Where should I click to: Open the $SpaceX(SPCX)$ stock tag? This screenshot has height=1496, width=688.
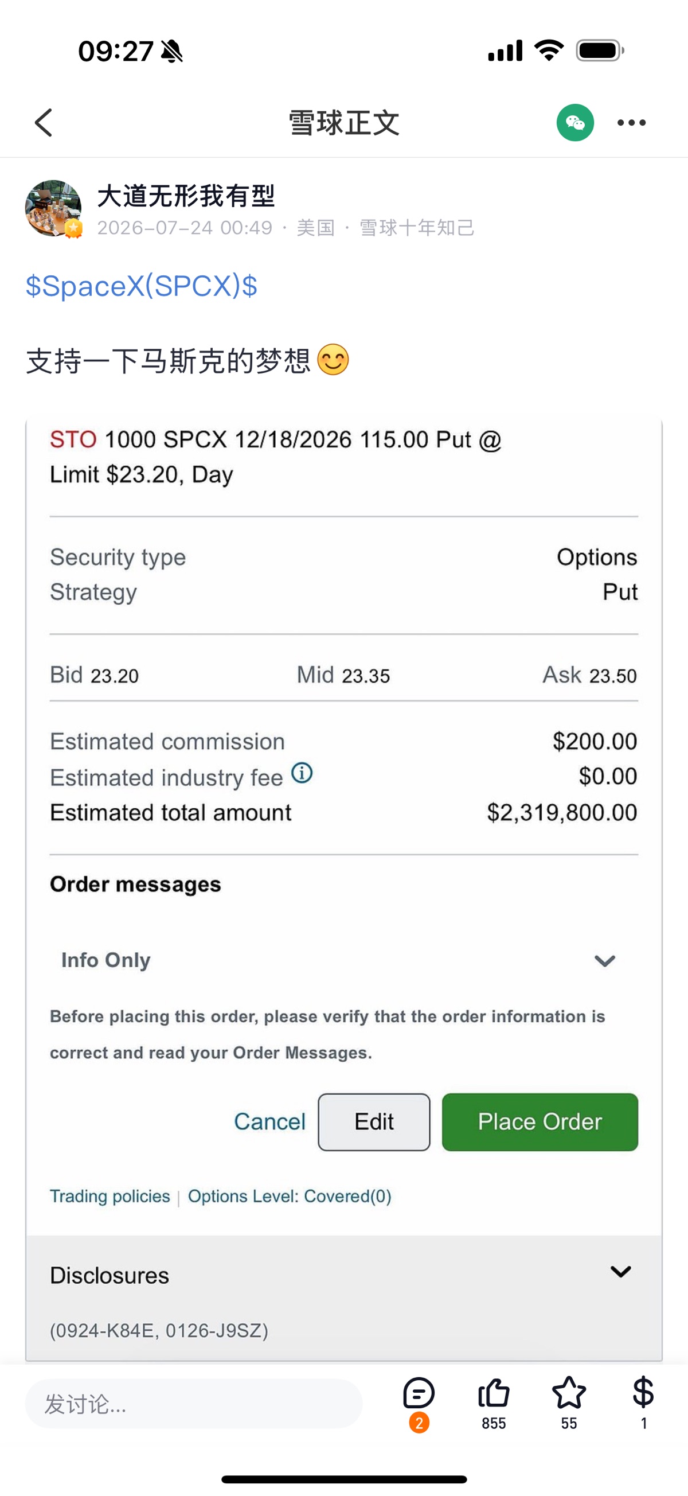[142, 286]
